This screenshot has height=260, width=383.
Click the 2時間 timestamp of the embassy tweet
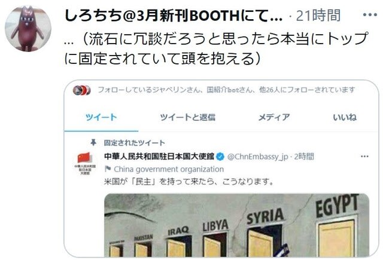(303, 157)
